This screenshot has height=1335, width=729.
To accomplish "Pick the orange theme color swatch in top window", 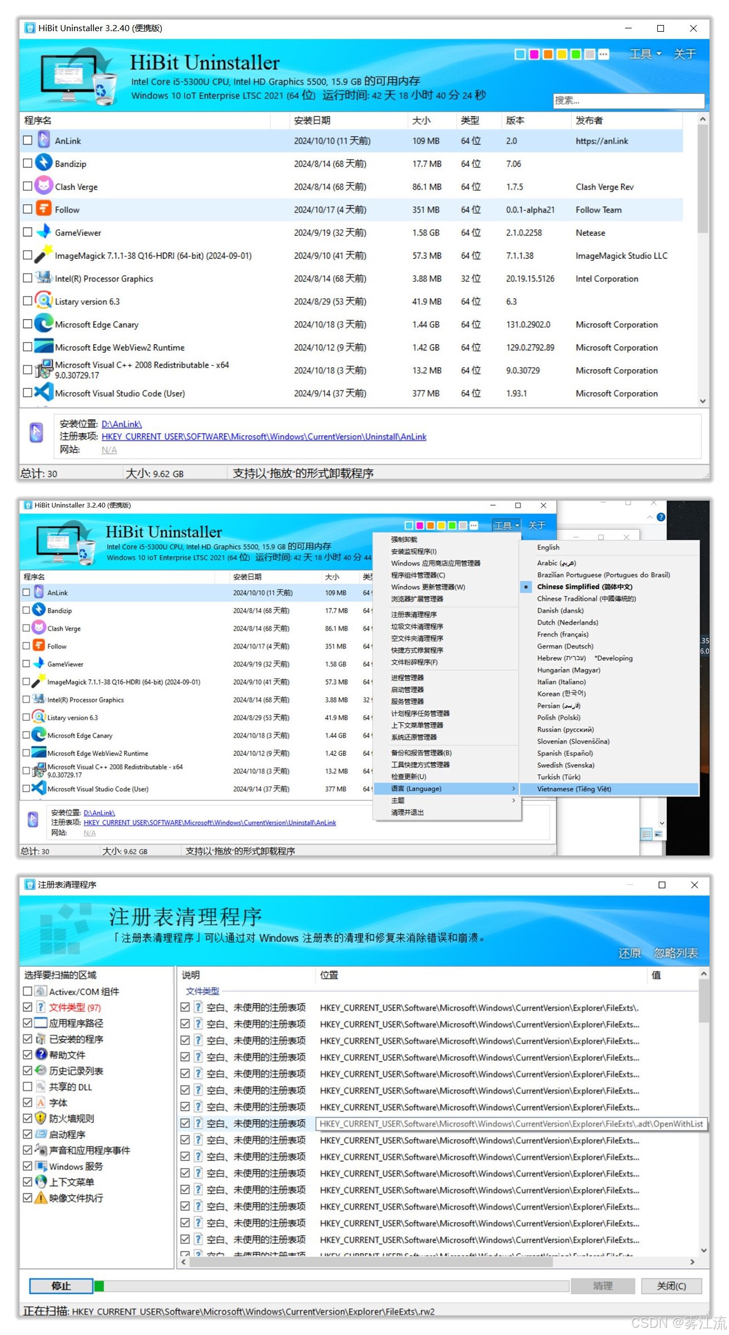I will coord(548,55).
